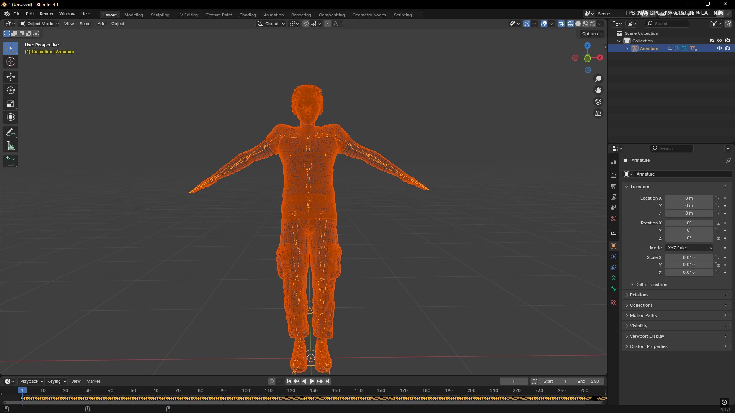Screen dimensions: 735x413
Task: Open the Render menu
Action: (47, 14)
